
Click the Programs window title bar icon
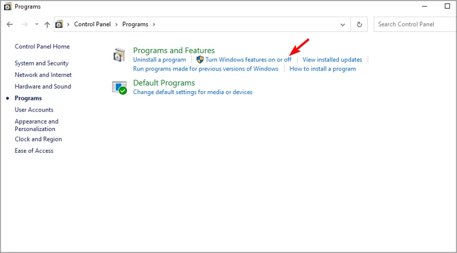[x=7, y=7]
